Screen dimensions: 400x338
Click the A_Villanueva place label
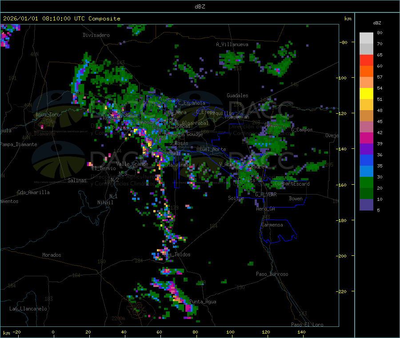click(232, 44)
